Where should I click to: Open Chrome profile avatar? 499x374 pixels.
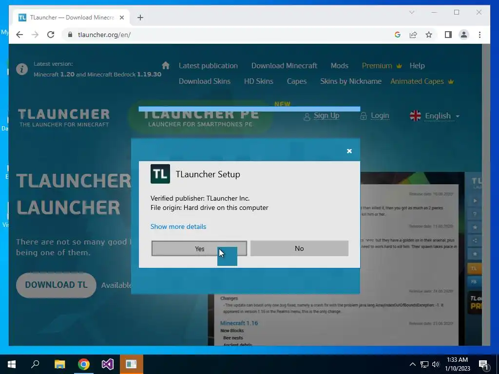point(464,35)
